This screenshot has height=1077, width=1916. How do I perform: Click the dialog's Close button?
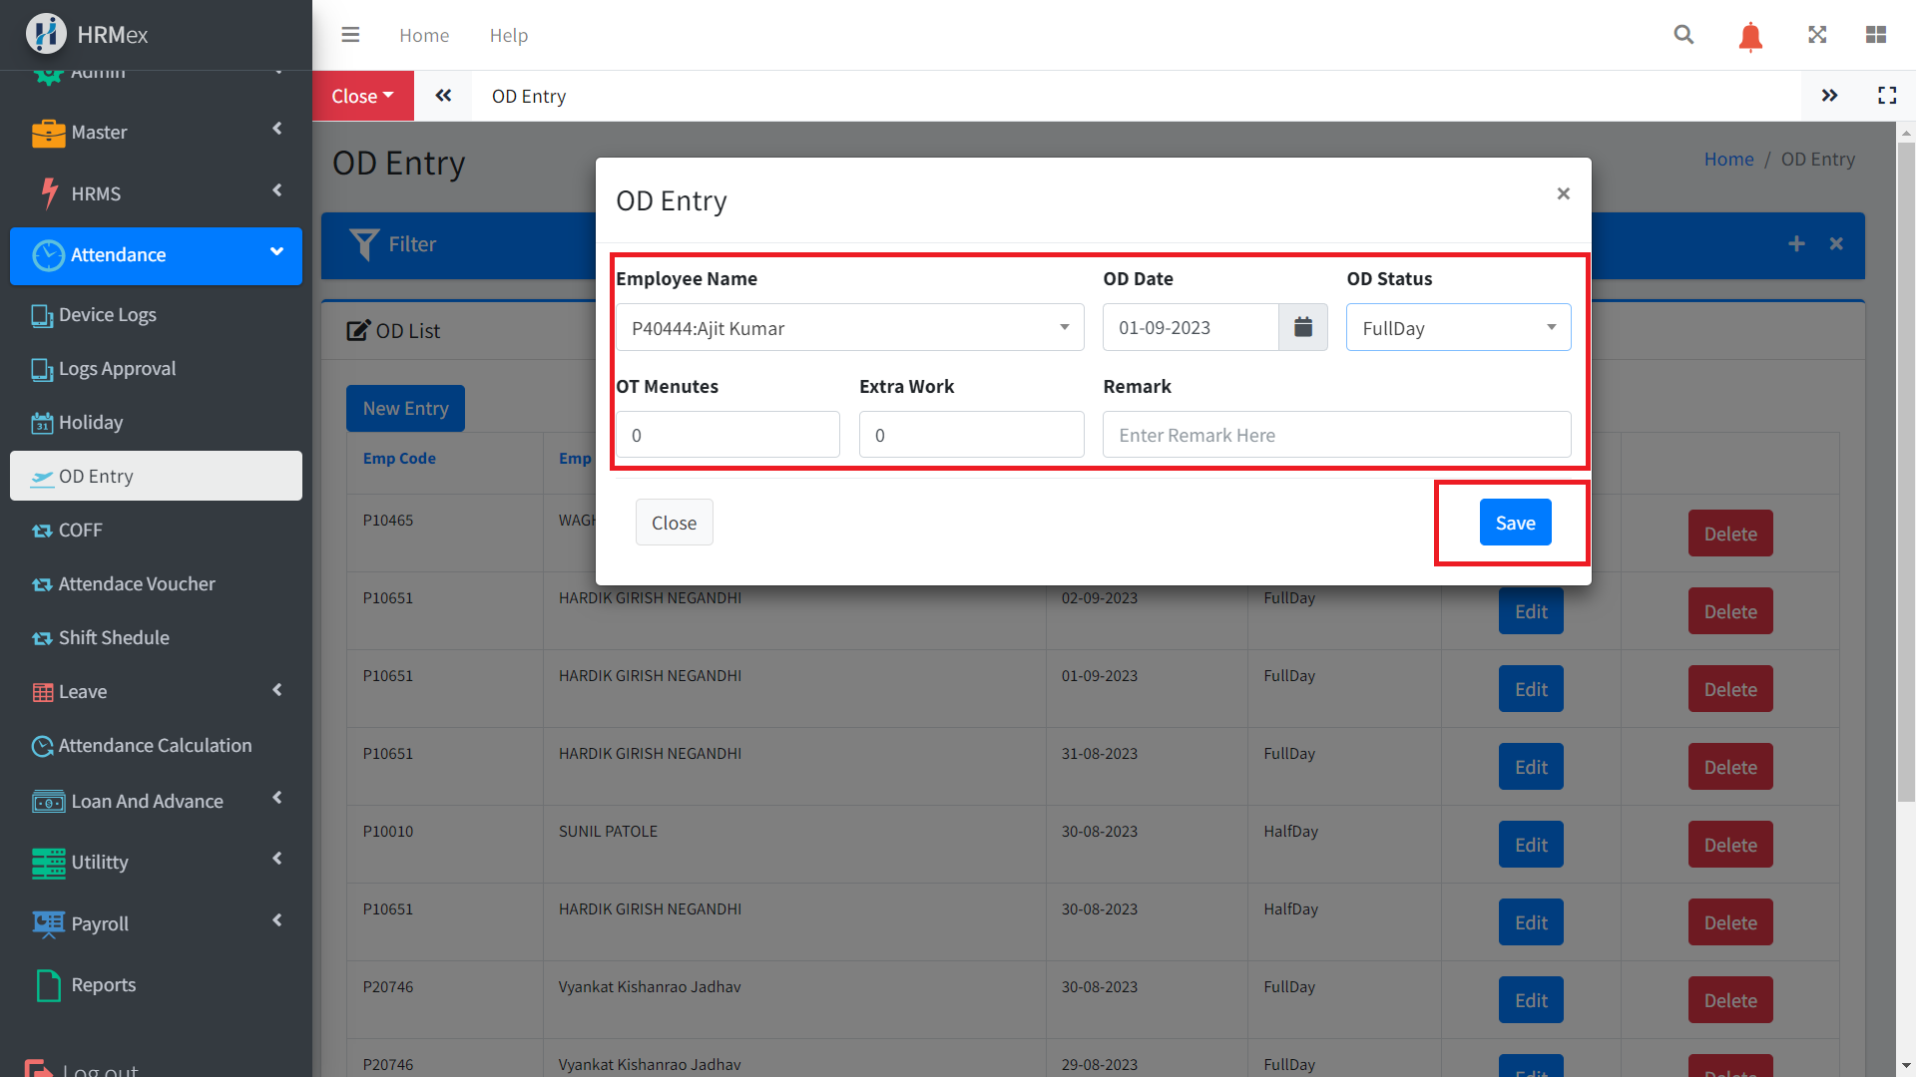[x=674, y=523]
